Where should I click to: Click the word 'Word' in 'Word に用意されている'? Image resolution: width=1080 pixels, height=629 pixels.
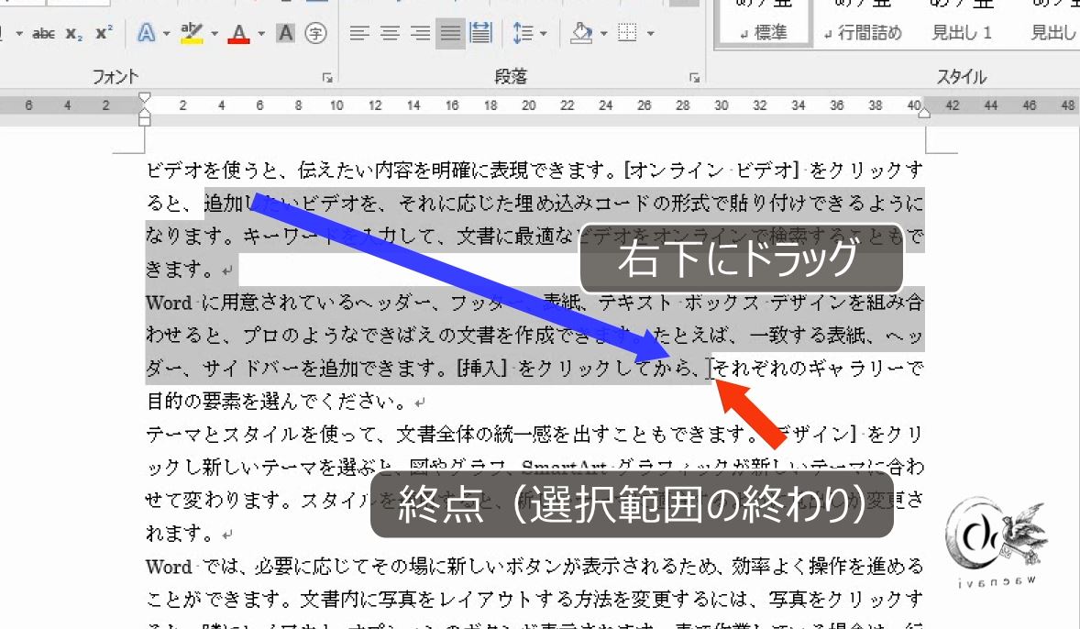click(169, 303)
